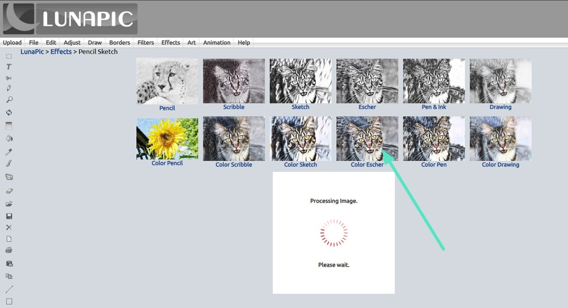Click the LunaPic logo

pos(70,19)
